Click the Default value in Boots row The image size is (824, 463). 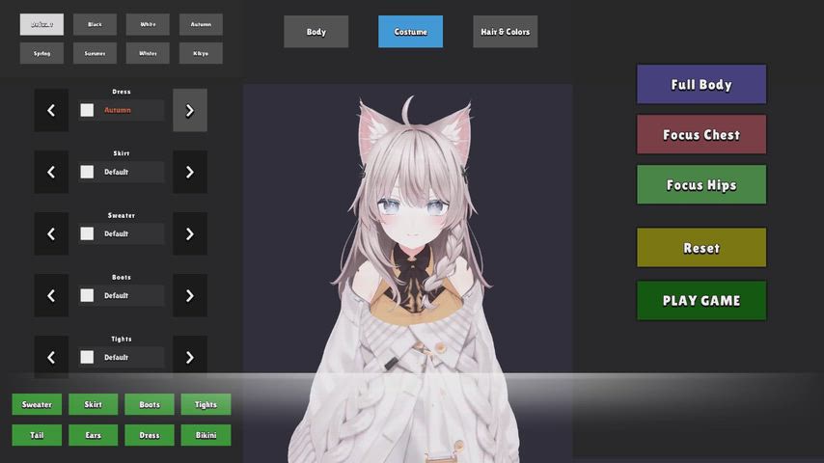click(116, 295)
